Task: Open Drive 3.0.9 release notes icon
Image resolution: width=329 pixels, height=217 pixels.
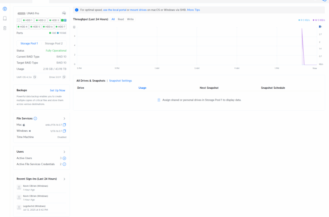Action: pyautogui.click(x=64, y=77)
